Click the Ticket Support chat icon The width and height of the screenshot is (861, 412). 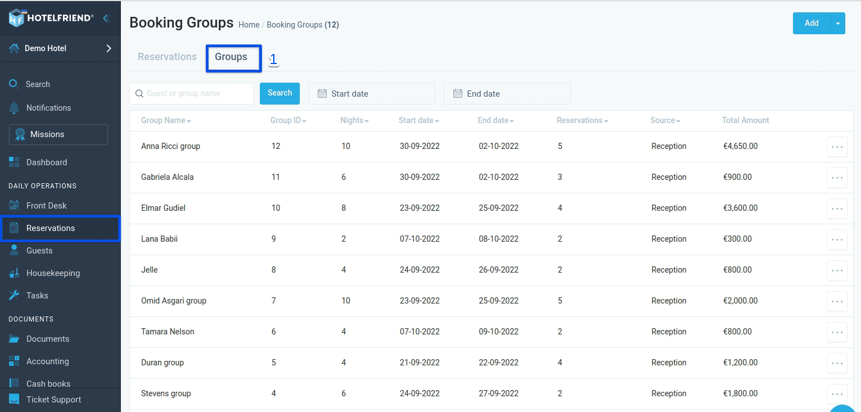(x=14, y=400)
